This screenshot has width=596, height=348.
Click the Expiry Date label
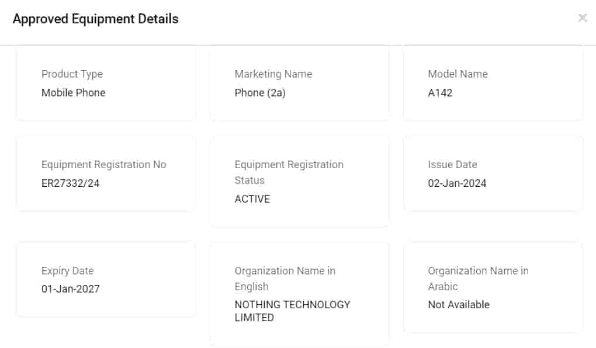tap(67, 271)
